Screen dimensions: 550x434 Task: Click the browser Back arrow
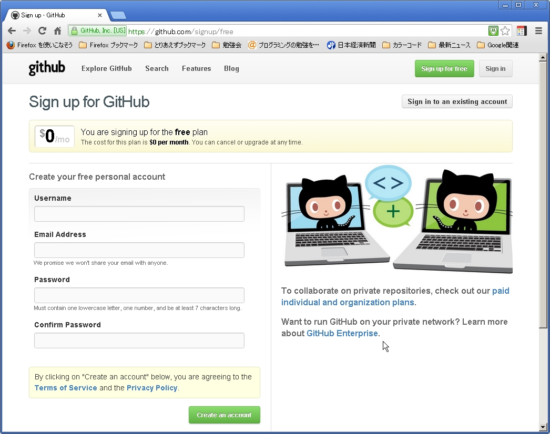tap(12, 31)
